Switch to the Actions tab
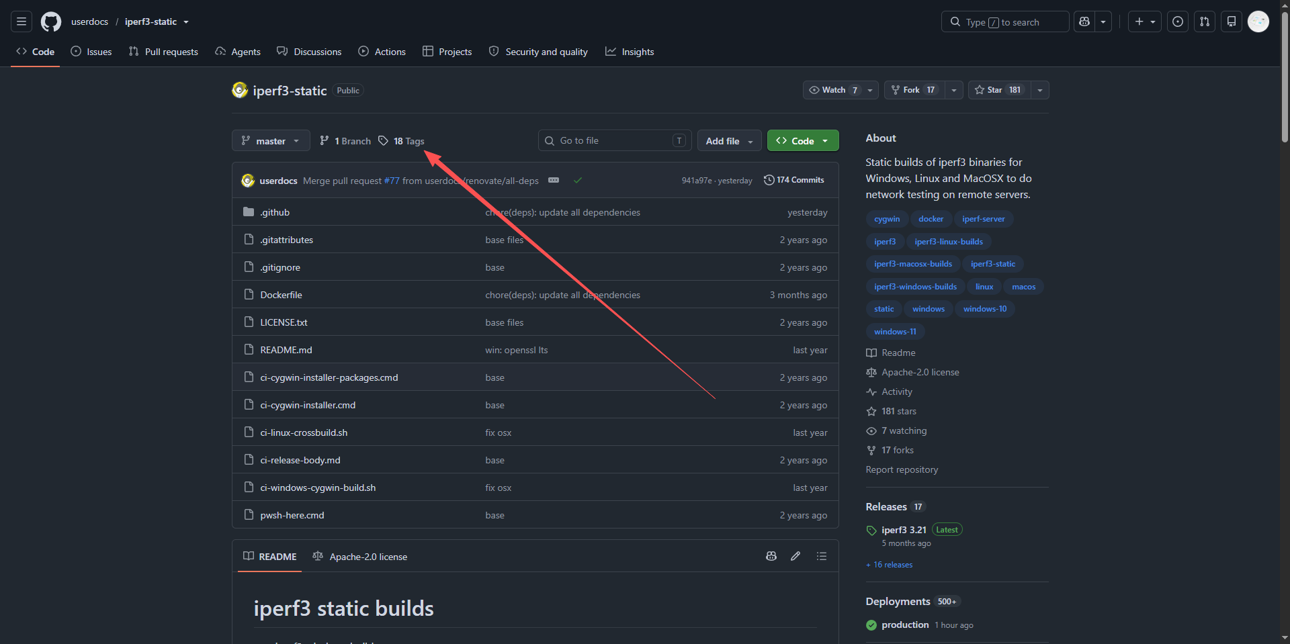 point(382,52)
